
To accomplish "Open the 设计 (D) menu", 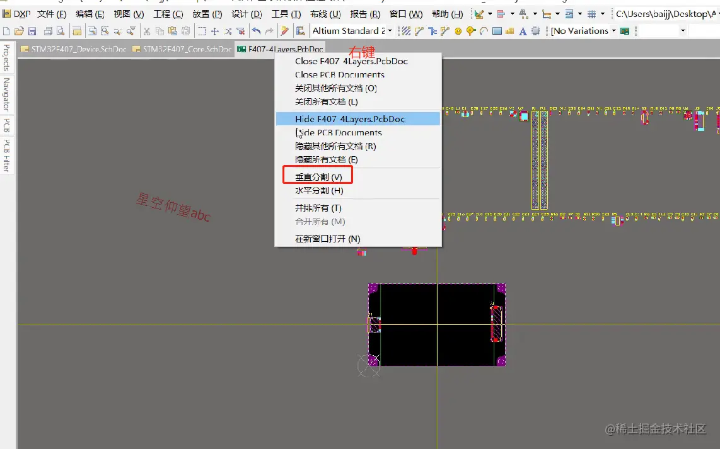I will (247, 14).
